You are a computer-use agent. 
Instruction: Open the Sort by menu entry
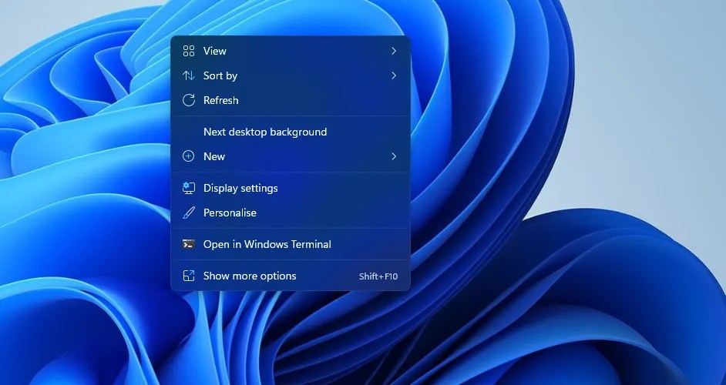point(291,75)
